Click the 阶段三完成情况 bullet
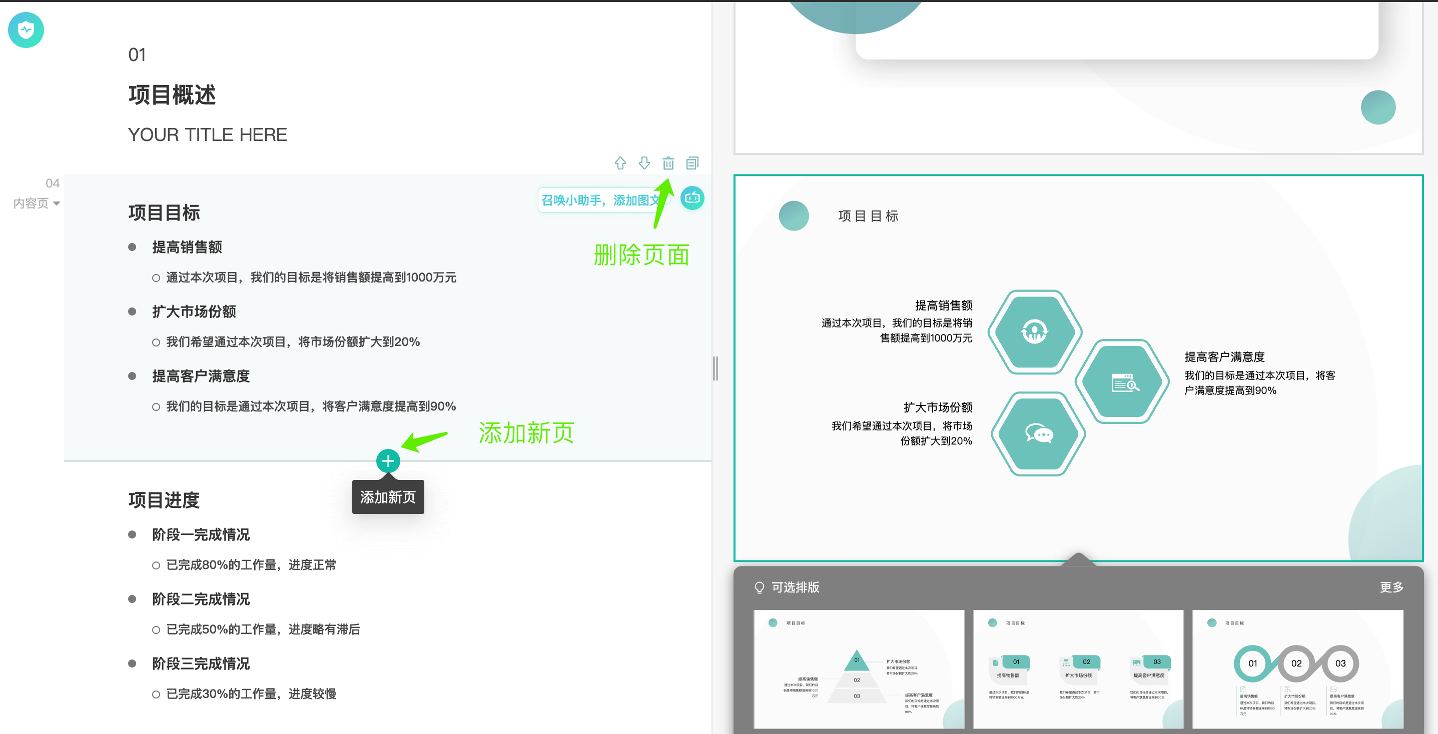Image resolution: width=1438 pixels, height=734 pixels. [201, 663]
